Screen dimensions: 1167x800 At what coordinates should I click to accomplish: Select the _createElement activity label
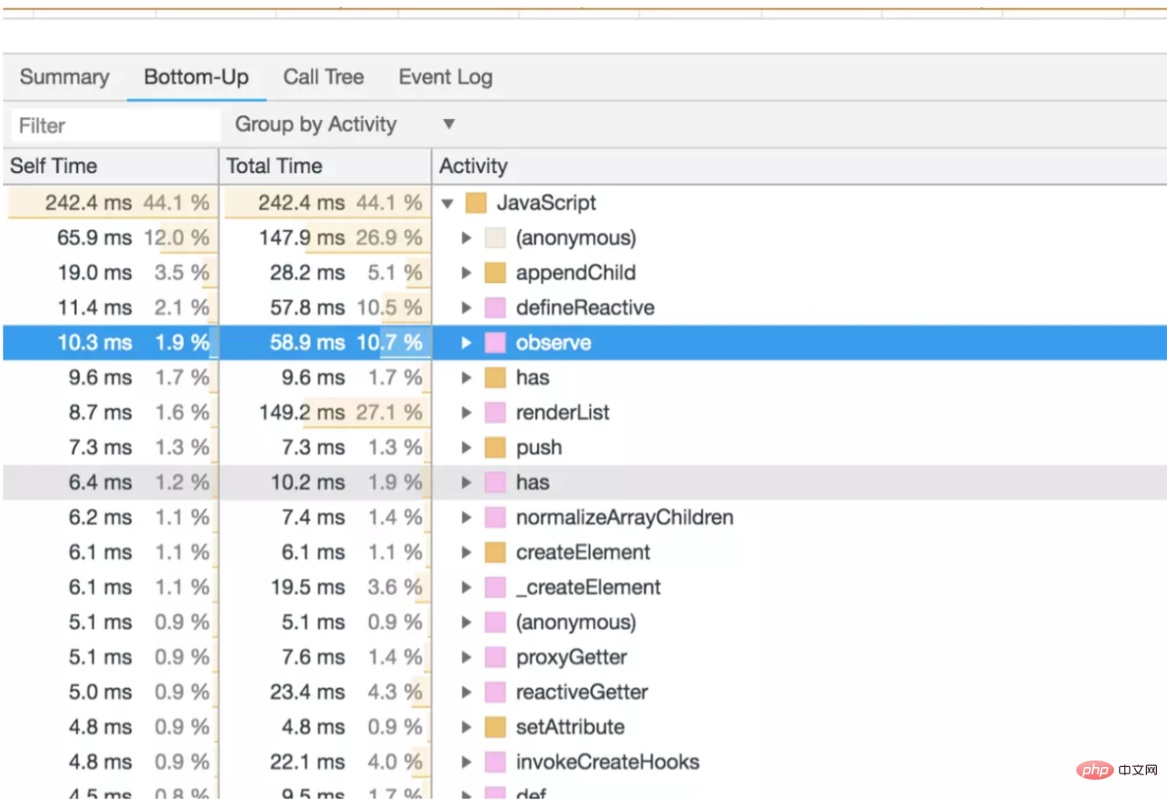click(589, 588)
